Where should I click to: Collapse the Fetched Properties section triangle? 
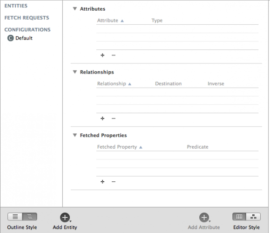pyautogui.click(x=75, y=135)
